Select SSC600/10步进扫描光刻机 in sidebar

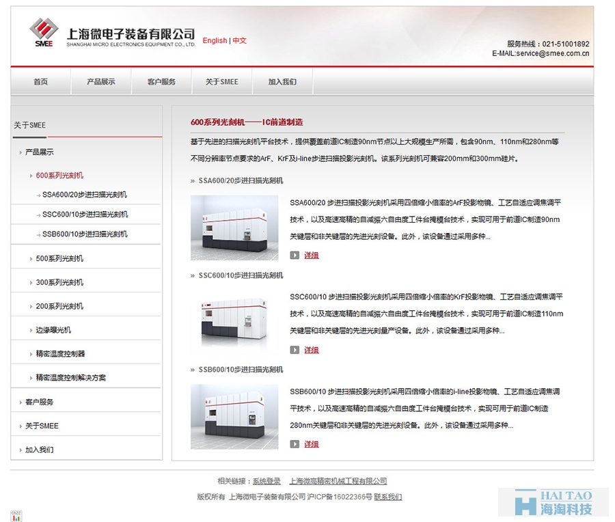coord(85,214)
